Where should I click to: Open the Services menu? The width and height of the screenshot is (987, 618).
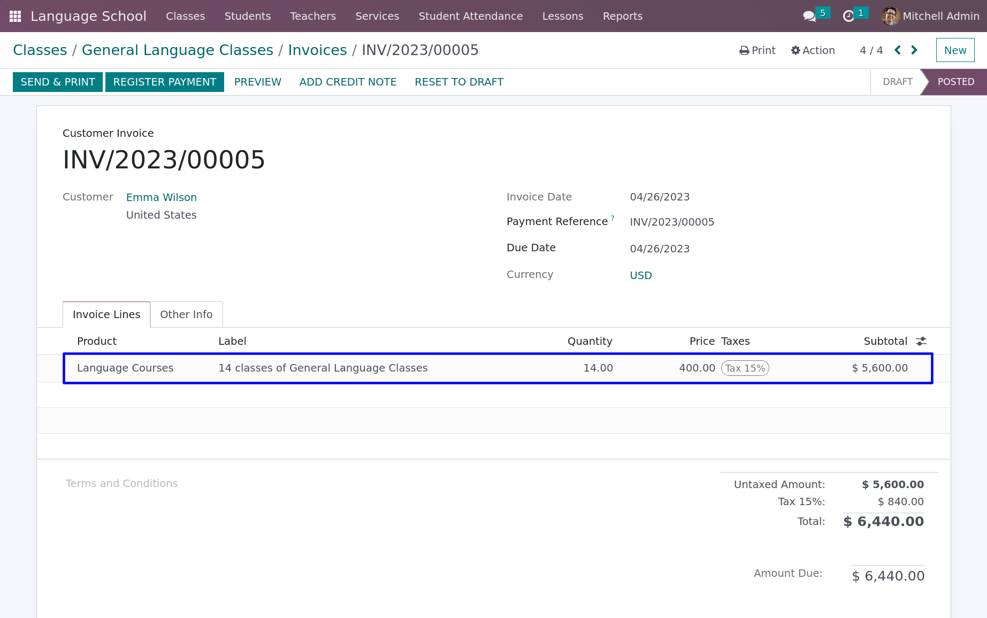[x=377, y=16]
